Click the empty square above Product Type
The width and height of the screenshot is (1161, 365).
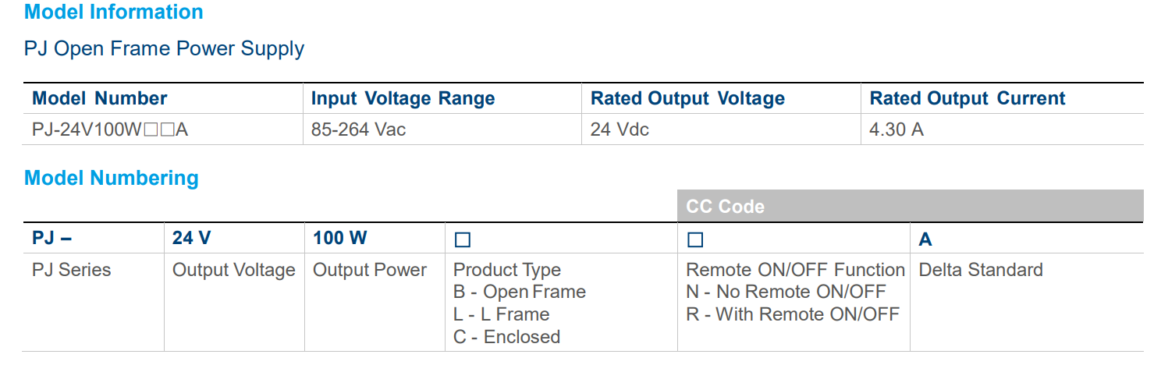click(x=462, y=239)
